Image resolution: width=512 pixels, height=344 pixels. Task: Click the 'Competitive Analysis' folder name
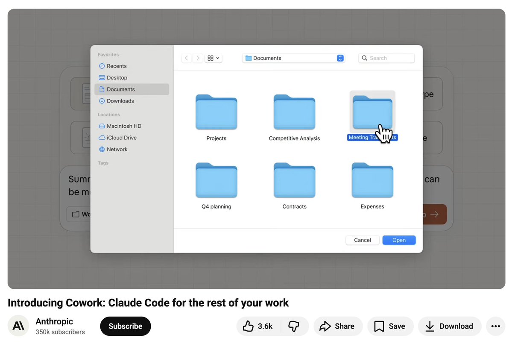[294, 138]
